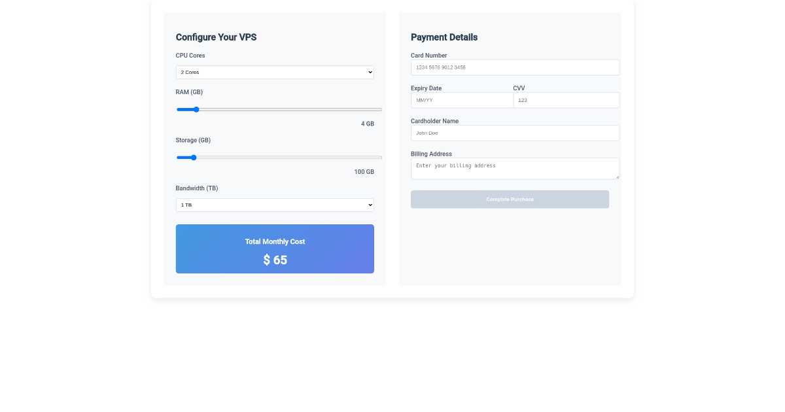The width and height of the screenshot is (785, 412).
Task: Click the 100 GB storage value label
Action: [x=364, y=171]
